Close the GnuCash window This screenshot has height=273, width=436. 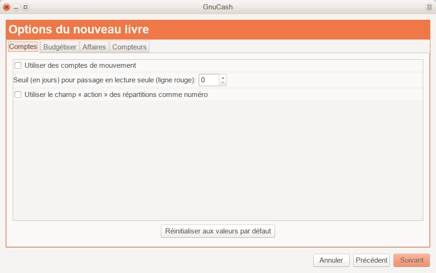tap(7, 7)
